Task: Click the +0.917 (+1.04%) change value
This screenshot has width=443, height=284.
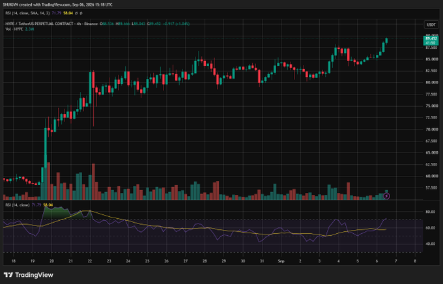Action: tap(176, 23)
